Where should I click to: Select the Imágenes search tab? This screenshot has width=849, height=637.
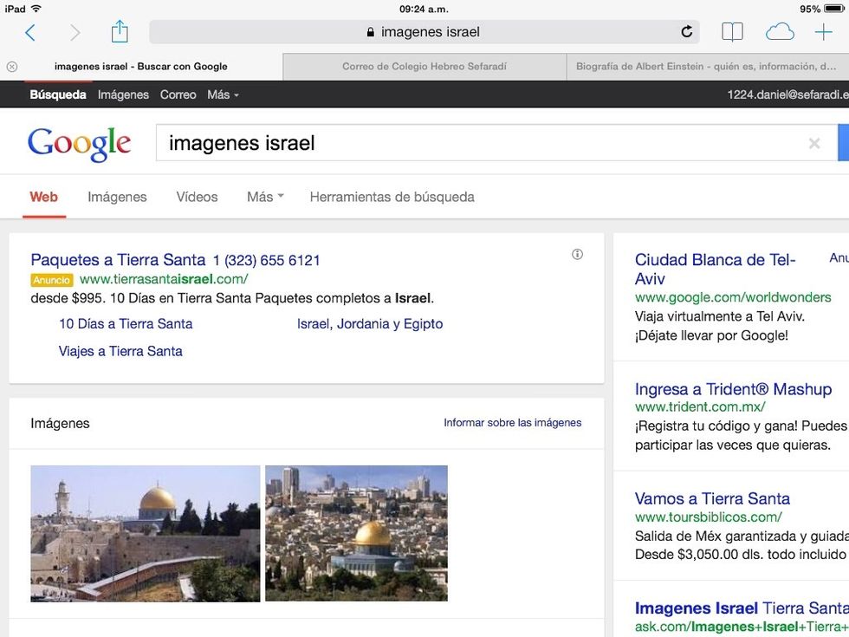tap(117, 197)
